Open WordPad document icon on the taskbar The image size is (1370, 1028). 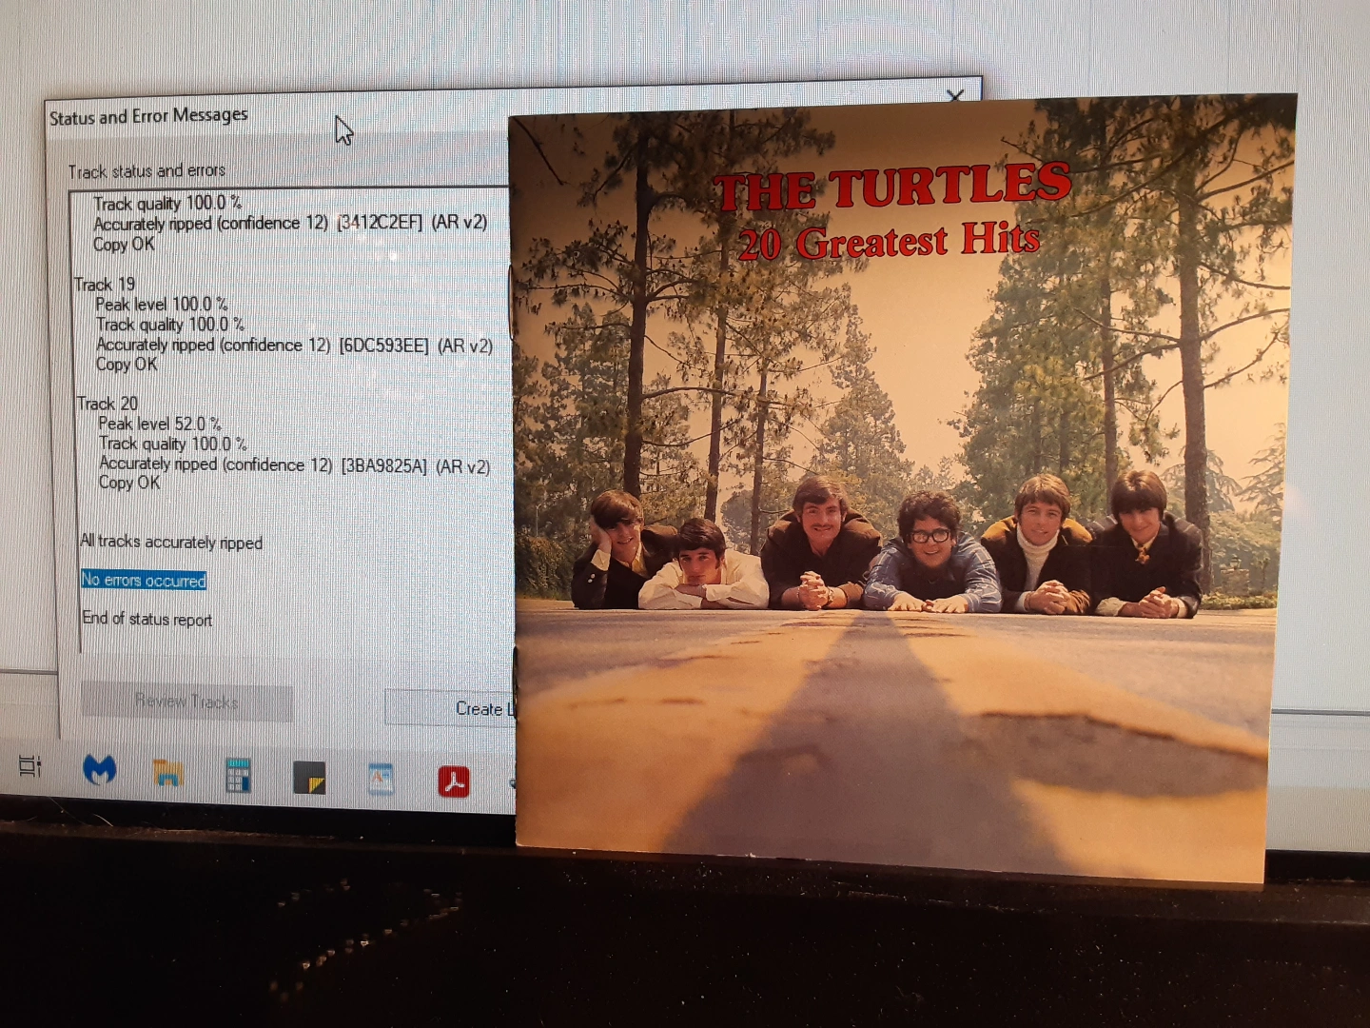(381, 779)
